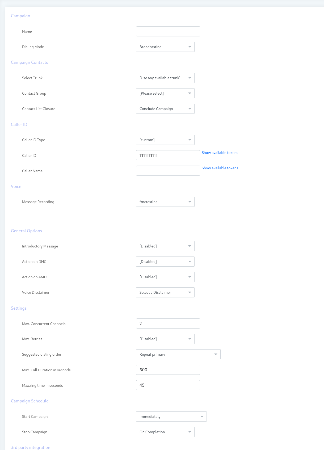The image size is (324, 450).
Task: Click the 3rd party integration heading
Action: (31, 447)
